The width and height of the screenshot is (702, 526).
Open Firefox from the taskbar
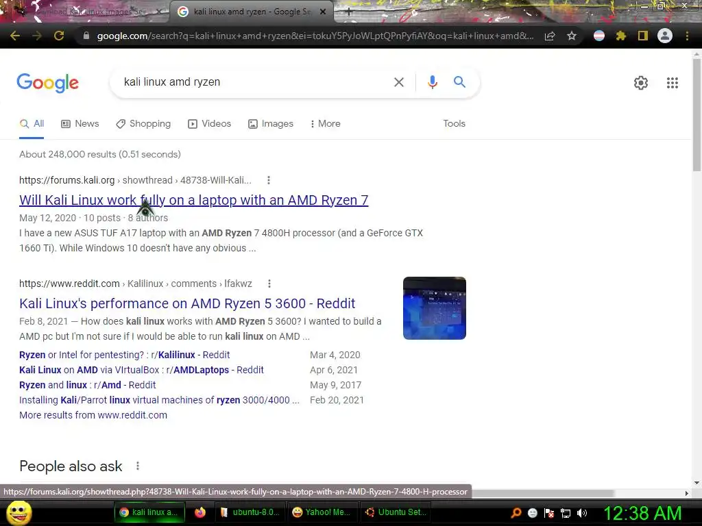tap(199, 512)
